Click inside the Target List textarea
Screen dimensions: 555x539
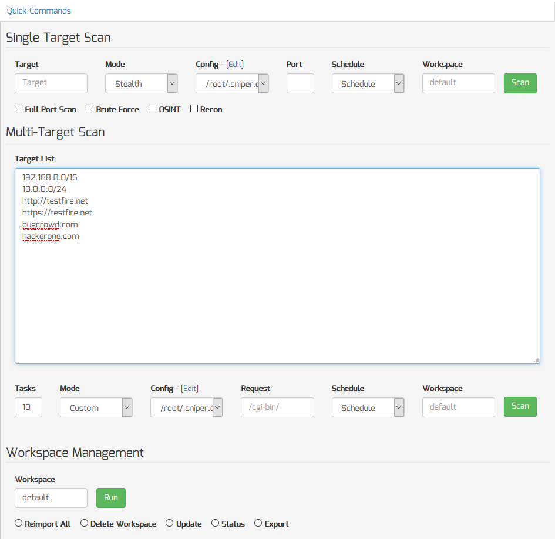[x=277, y=266]
